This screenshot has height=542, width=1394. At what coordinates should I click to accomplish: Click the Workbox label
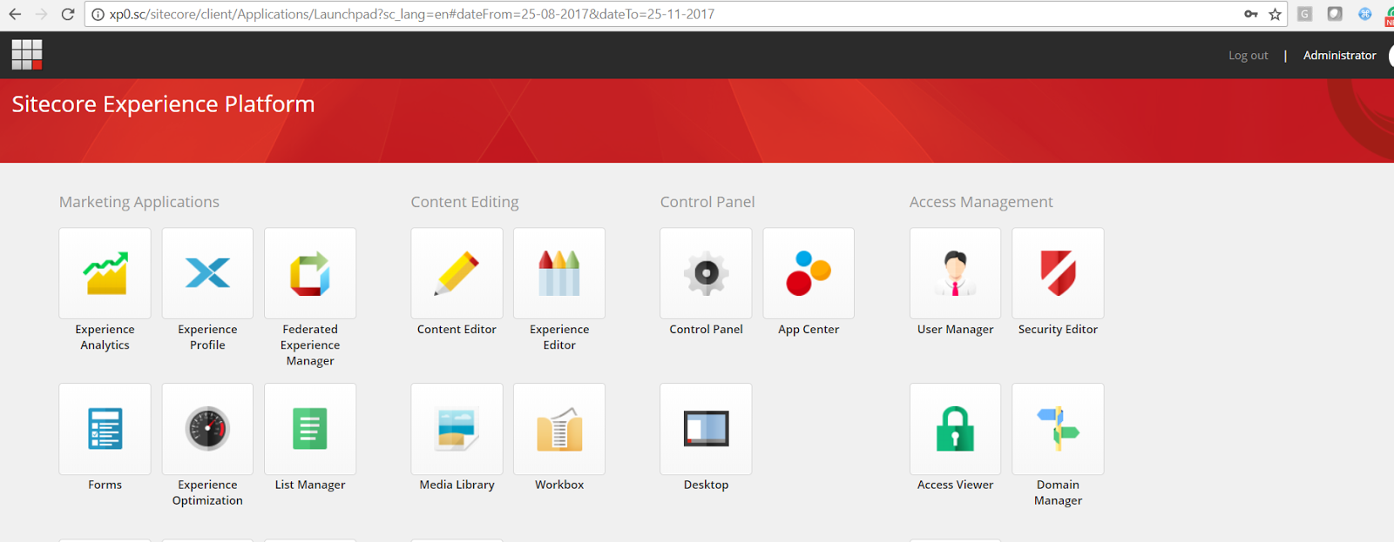pyautogui.click(x=559, y=485)
